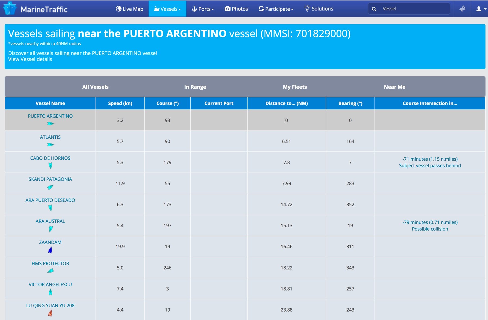Open the user account dropdown
This screenshot has height=320, width=488.
(x=481, y=9)
